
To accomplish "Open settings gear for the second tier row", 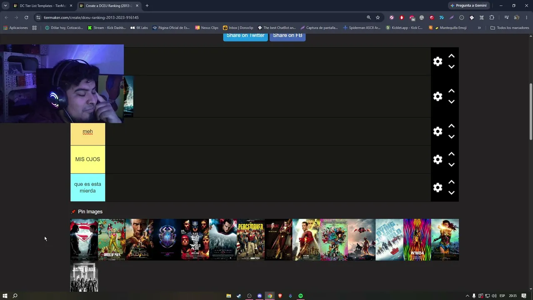I will [438, 97].
